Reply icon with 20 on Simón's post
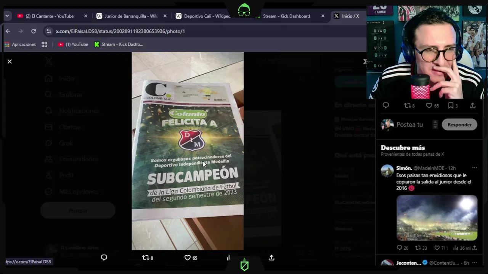488x274 pixels. tap(402, 248)
